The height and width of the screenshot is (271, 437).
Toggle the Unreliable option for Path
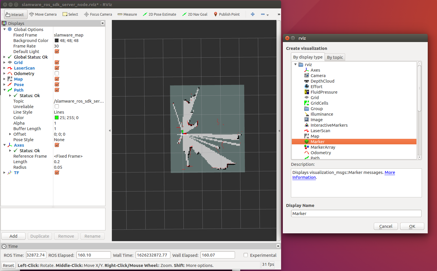click(57, 106)
